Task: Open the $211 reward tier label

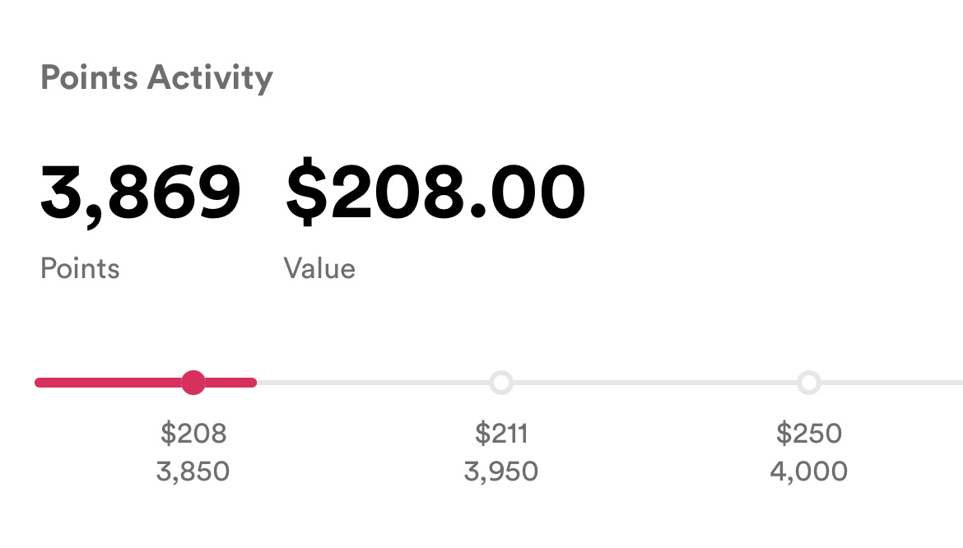Action: point(500,433)
